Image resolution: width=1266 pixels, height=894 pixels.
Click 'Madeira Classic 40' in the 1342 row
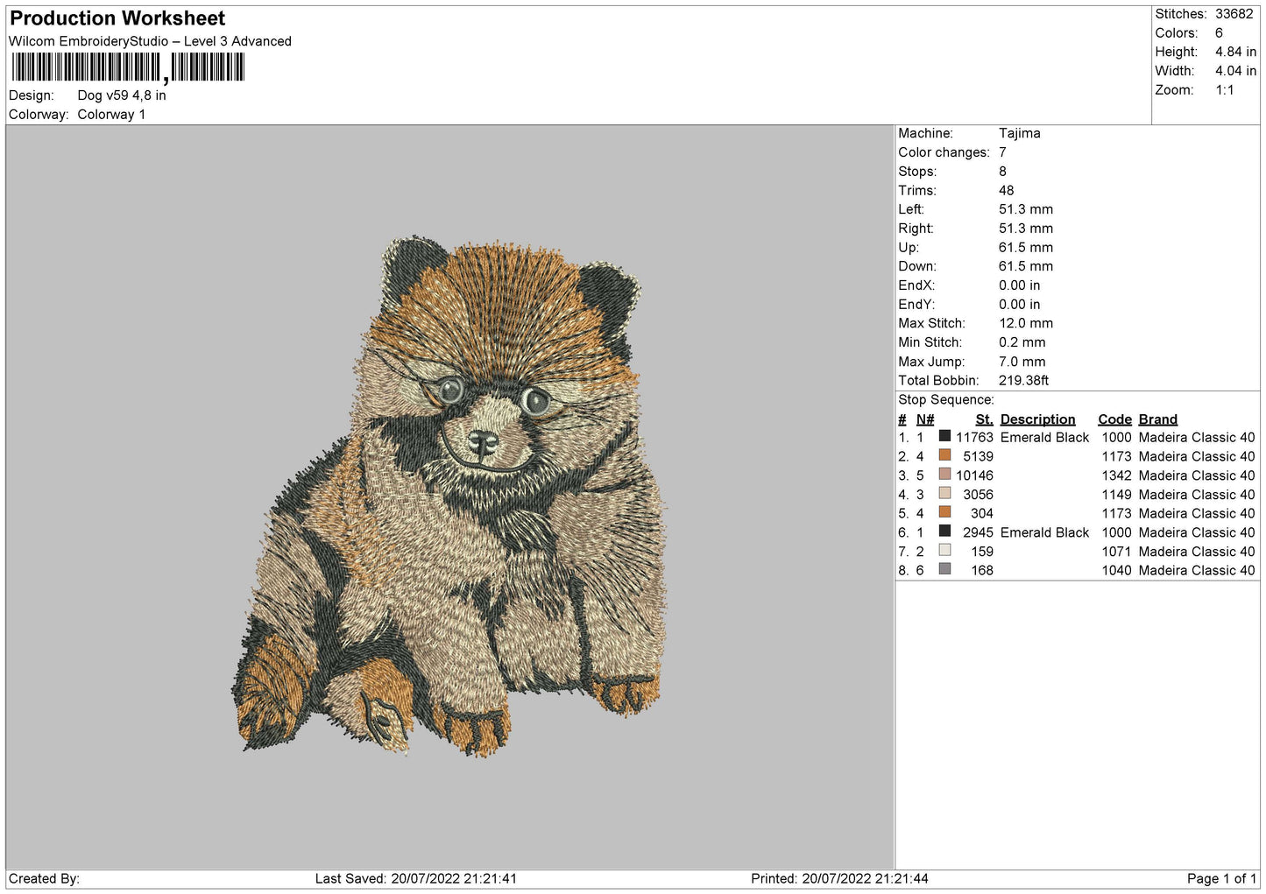click(1197, 476)
